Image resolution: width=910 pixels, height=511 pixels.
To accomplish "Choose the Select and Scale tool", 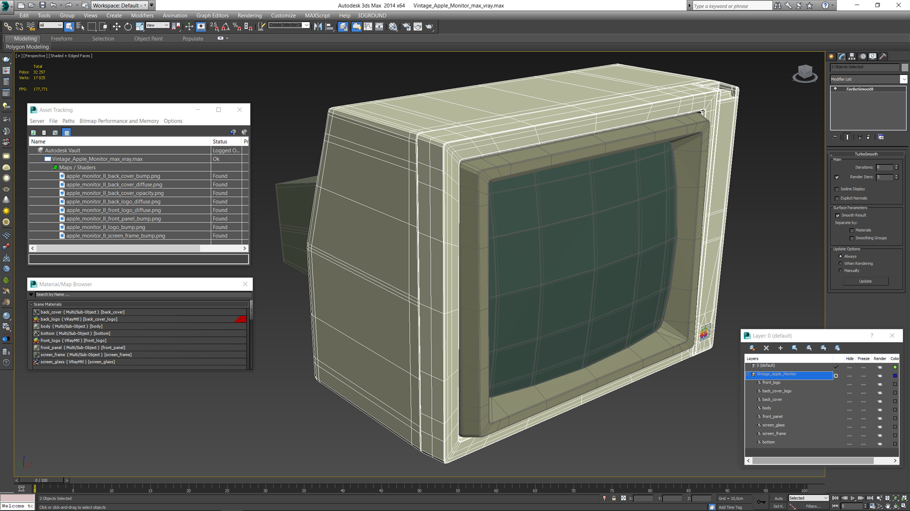I will pos(139,26).
